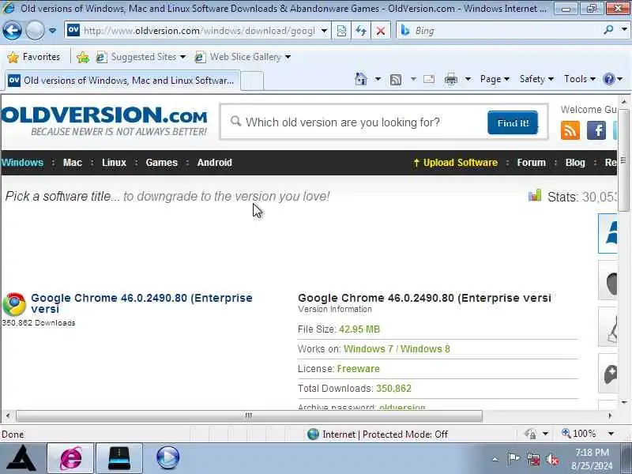Click the stats bar chart icon

coord(535,195)
